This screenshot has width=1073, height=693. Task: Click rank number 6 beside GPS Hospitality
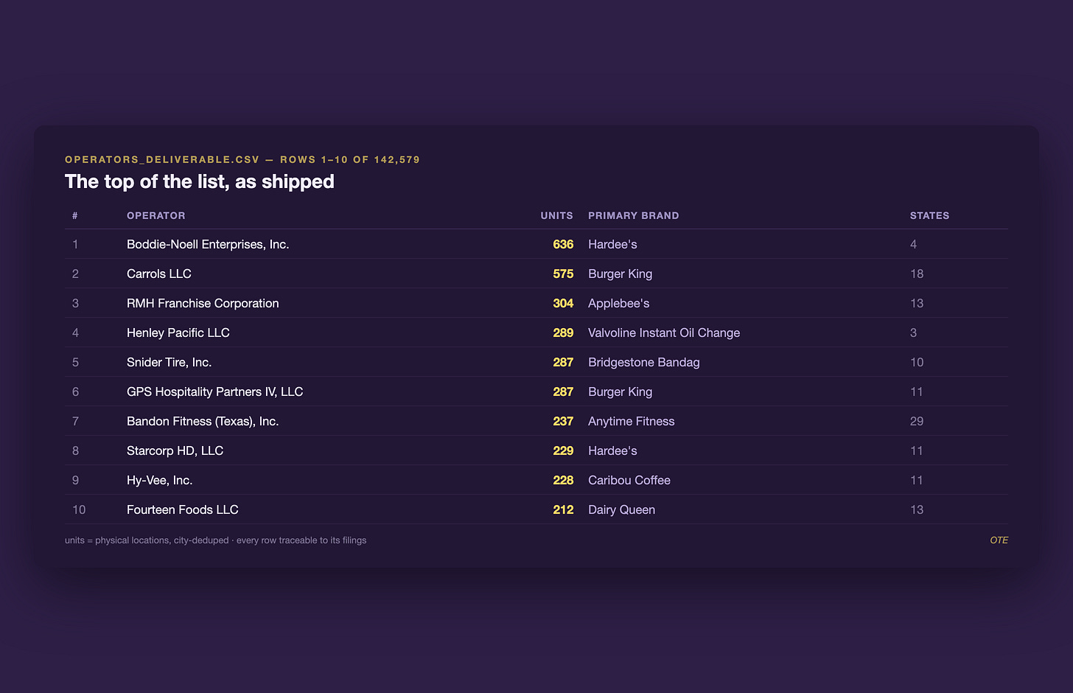pyautogui.click(x=75, y=391)
